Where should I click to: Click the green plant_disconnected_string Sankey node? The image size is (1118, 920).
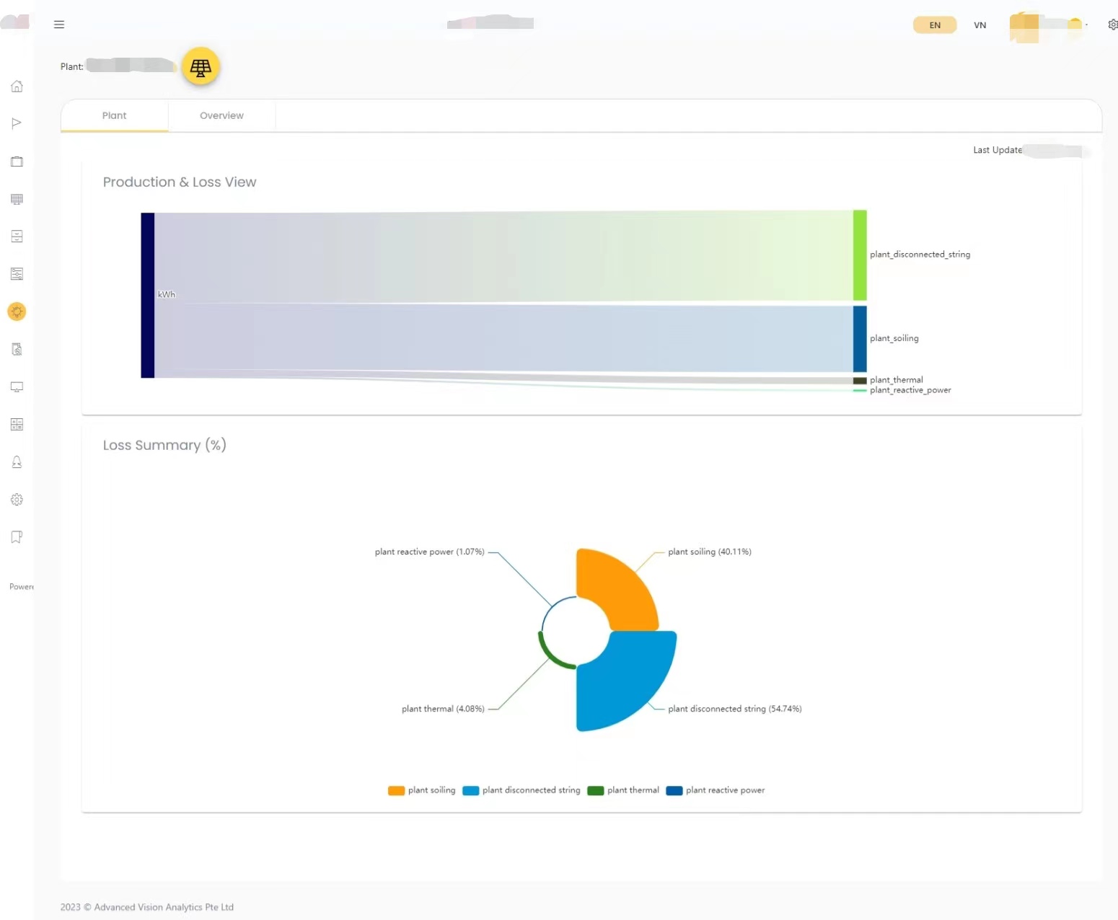(860, 255)
